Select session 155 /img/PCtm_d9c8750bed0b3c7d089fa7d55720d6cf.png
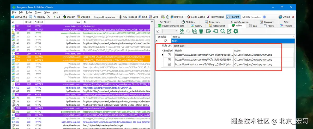313x129 pixels. tap(81, 57)
